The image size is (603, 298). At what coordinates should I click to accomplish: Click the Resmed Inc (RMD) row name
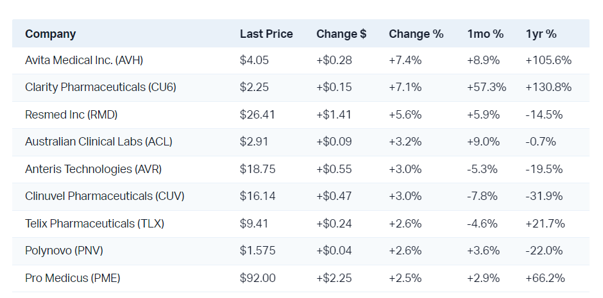click(71, 115)
